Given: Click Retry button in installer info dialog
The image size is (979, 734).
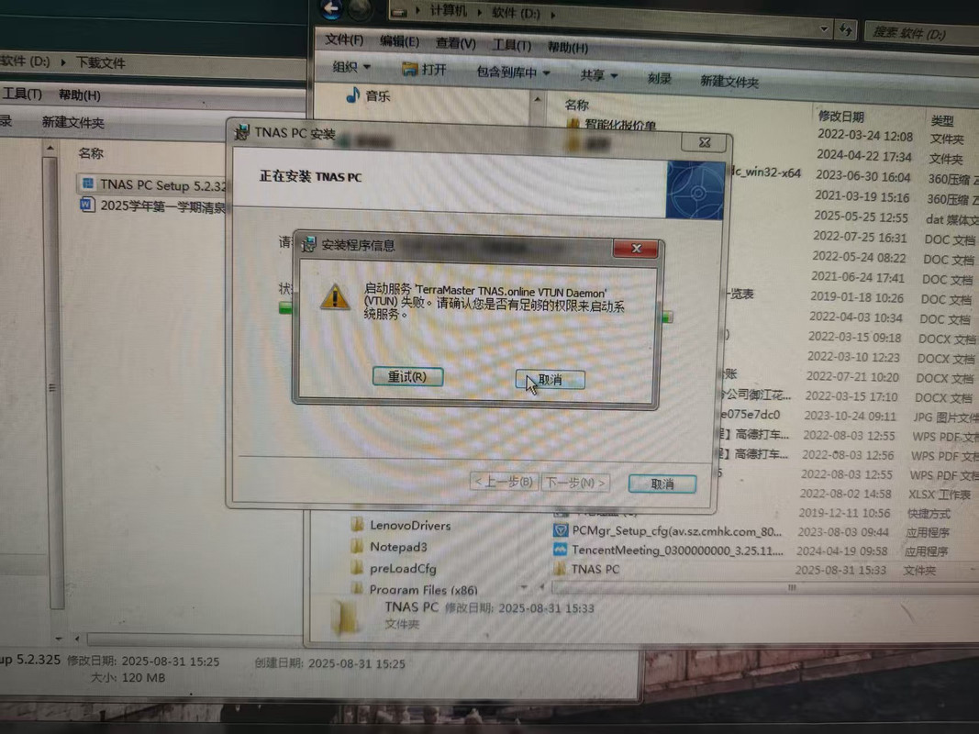Looking at the screenshot, I should coord(407,376).
